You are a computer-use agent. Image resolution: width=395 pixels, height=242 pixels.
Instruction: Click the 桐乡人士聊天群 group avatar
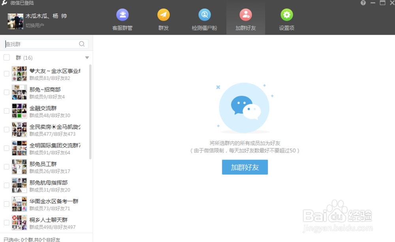coord(19,223)
